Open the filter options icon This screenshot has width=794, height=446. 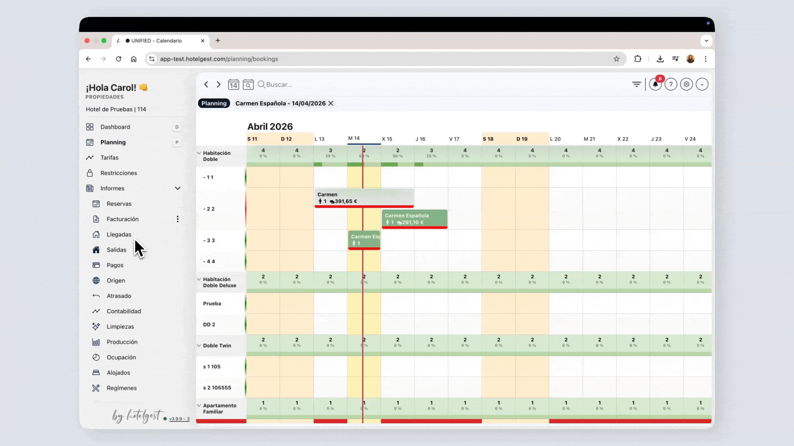click(636, 84)
